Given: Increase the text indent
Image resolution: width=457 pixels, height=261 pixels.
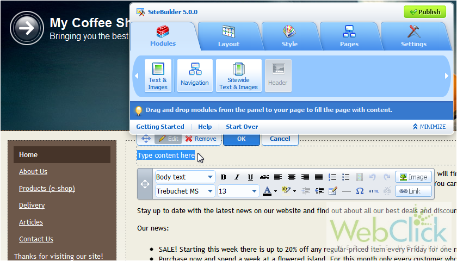Looking at the screenshot, I should tap(319, 191).
